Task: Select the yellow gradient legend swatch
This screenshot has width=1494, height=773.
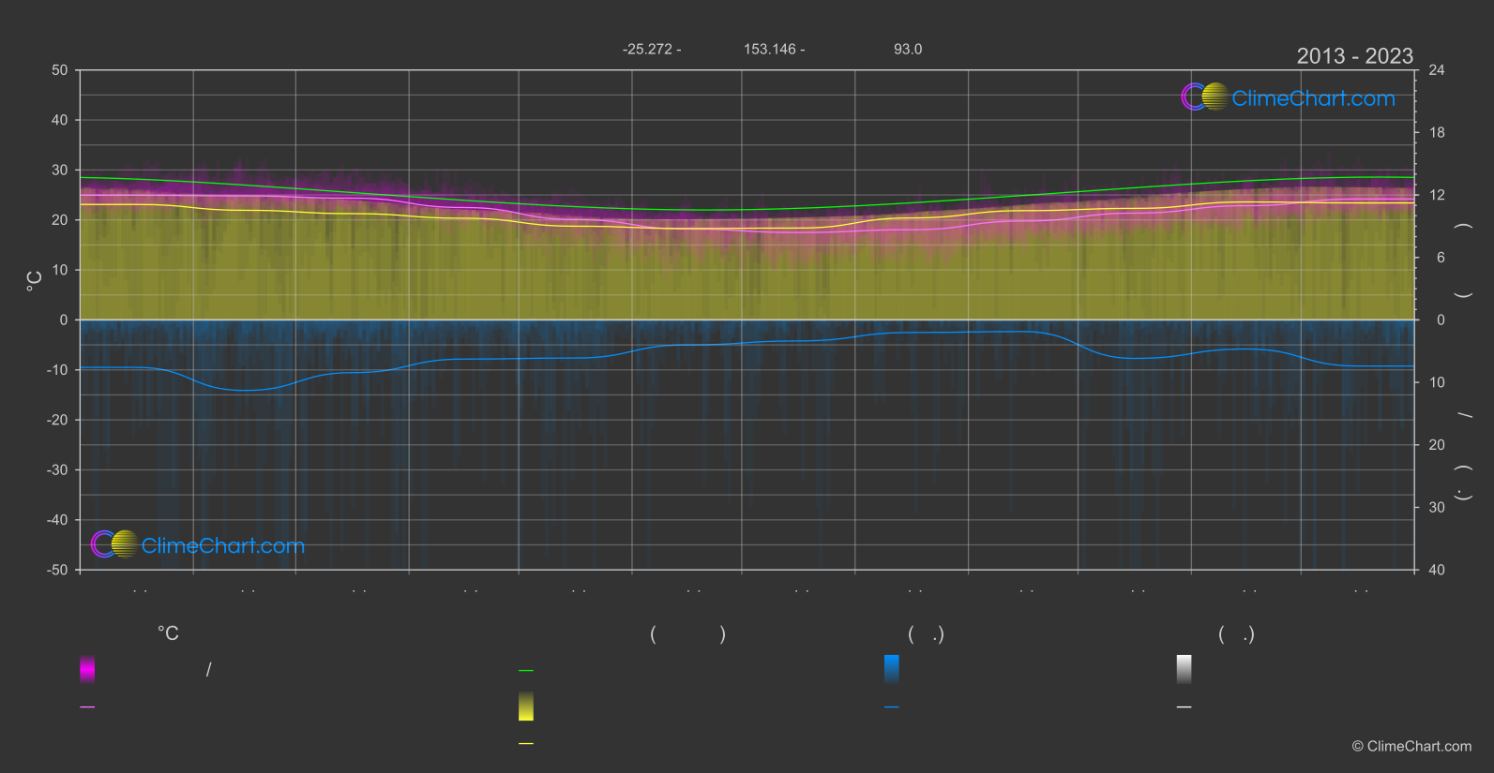Action: 526,706
